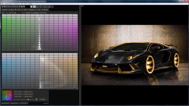Click the Сравнить button
189x106 pixels.
(46, 103)
